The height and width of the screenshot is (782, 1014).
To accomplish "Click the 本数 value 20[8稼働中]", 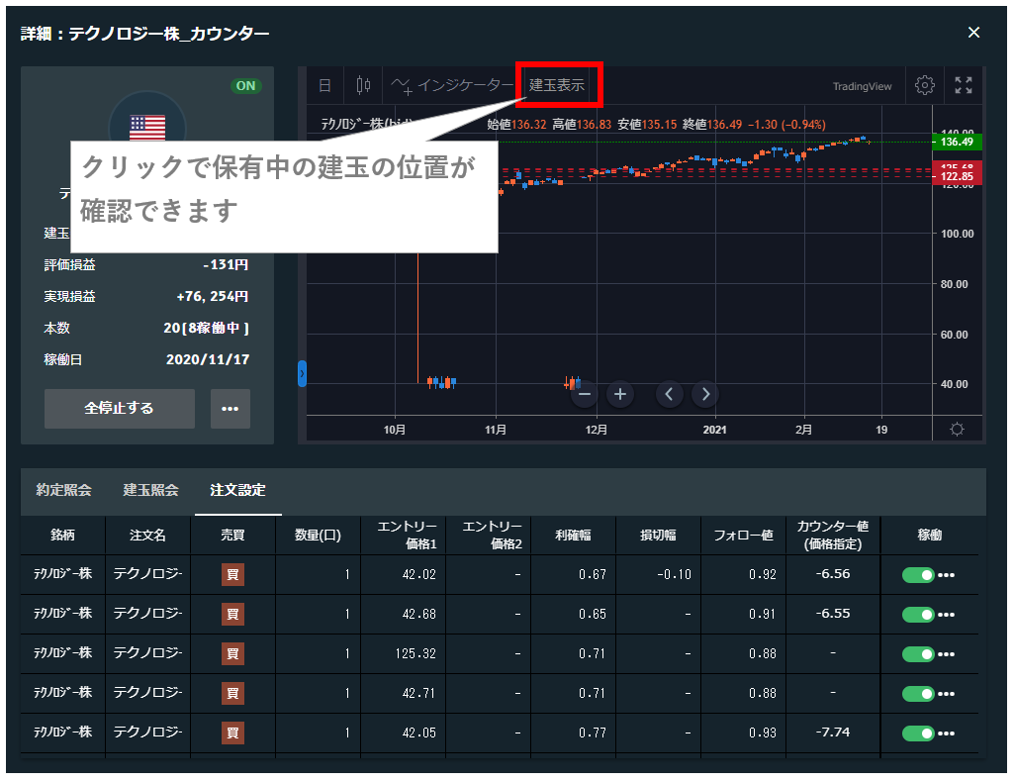I will (207, 328).
